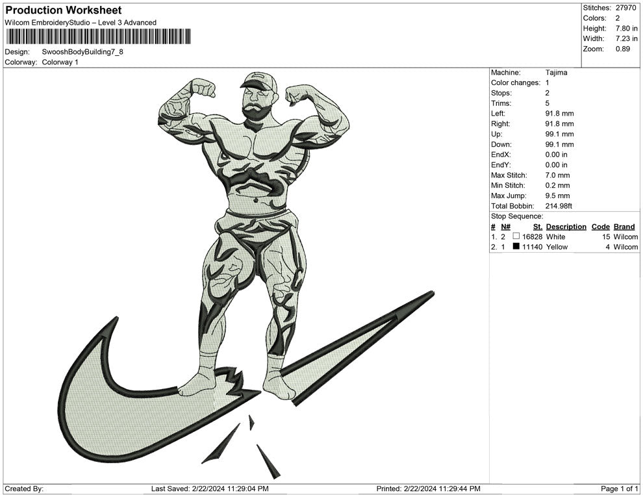Image resolution: width=643 pixels, height=495 pixels.
Task: Click the 'EndY:' label
Action: point(501,165)
